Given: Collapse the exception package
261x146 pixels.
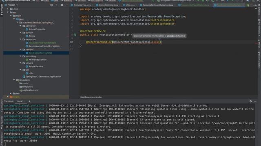Looking at the screenshot, I should (20, 39).
